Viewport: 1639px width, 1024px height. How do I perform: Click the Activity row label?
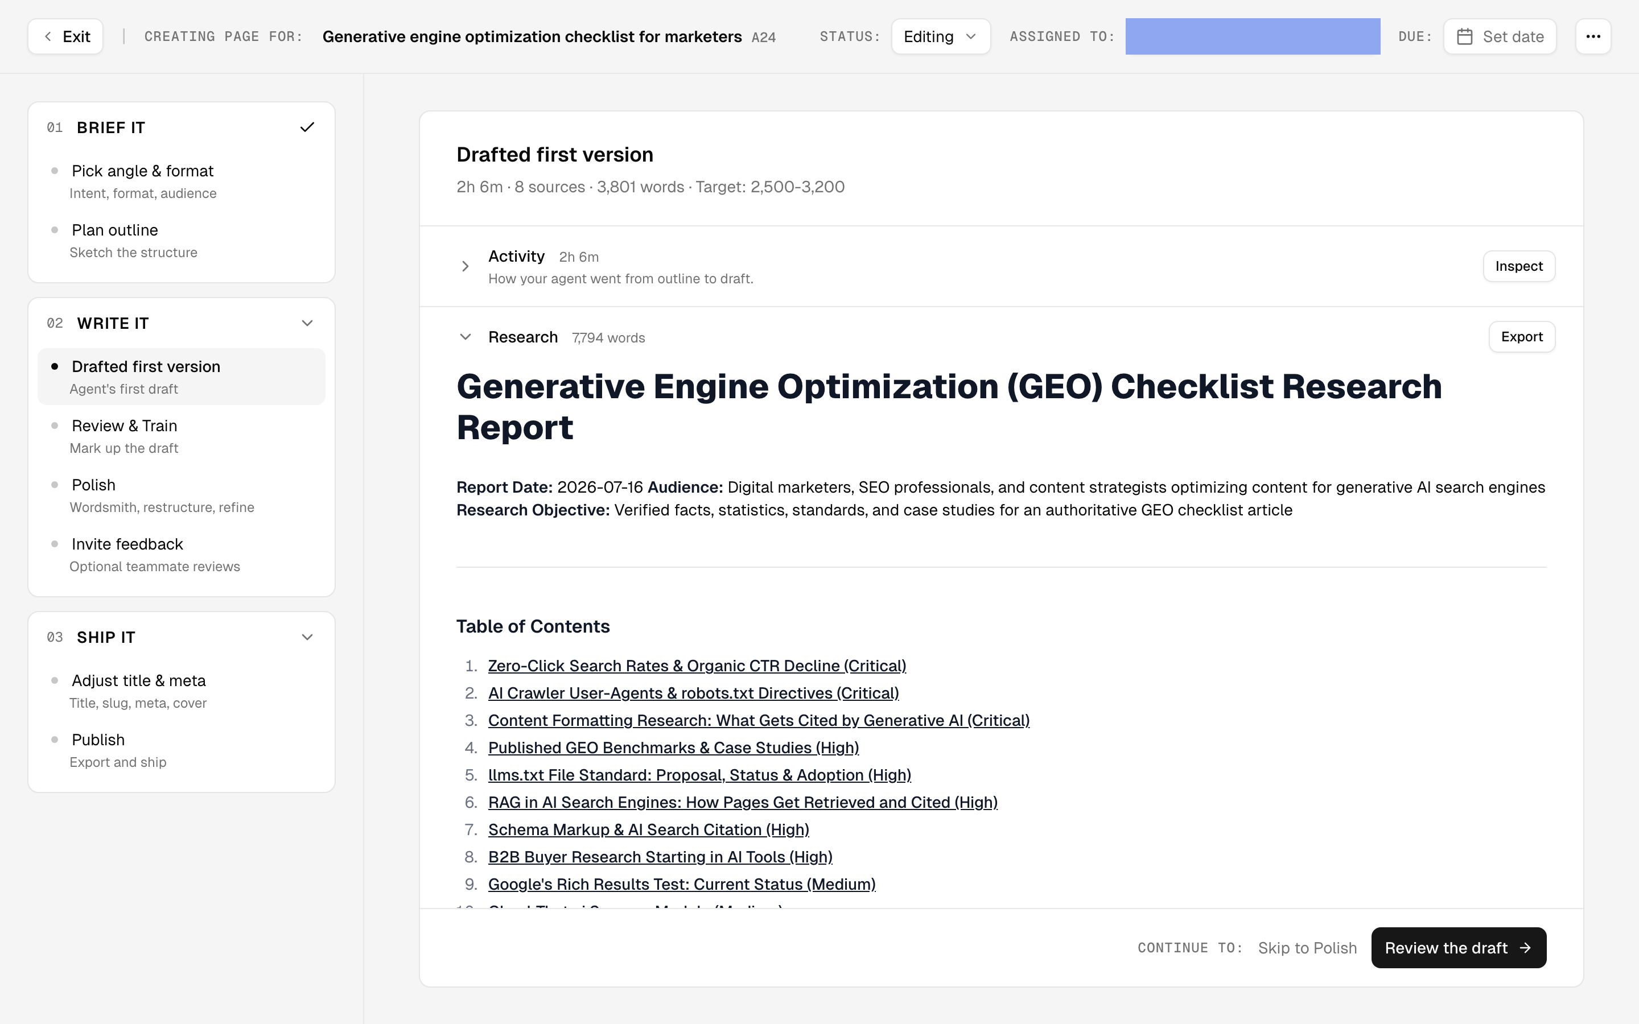[516, 257]
